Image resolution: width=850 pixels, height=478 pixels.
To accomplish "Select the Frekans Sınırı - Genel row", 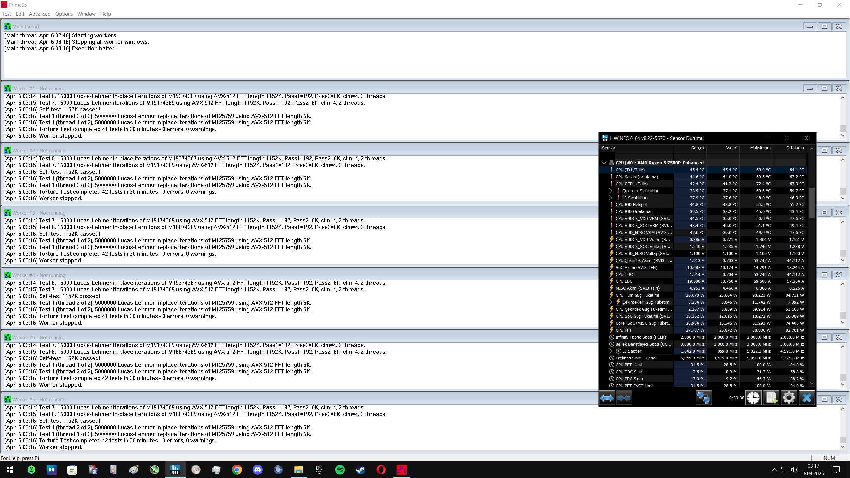I will point(703,358).
